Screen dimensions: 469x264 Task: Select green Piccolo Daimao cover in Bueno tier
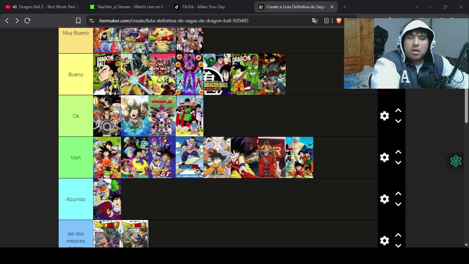[244, 74]
